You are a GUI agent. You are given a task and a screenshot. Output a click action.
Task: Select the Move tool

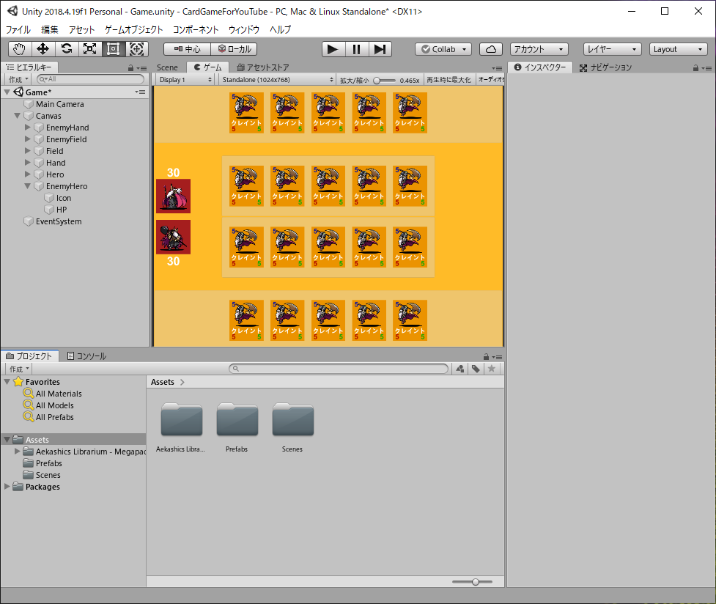click(43, 49)
